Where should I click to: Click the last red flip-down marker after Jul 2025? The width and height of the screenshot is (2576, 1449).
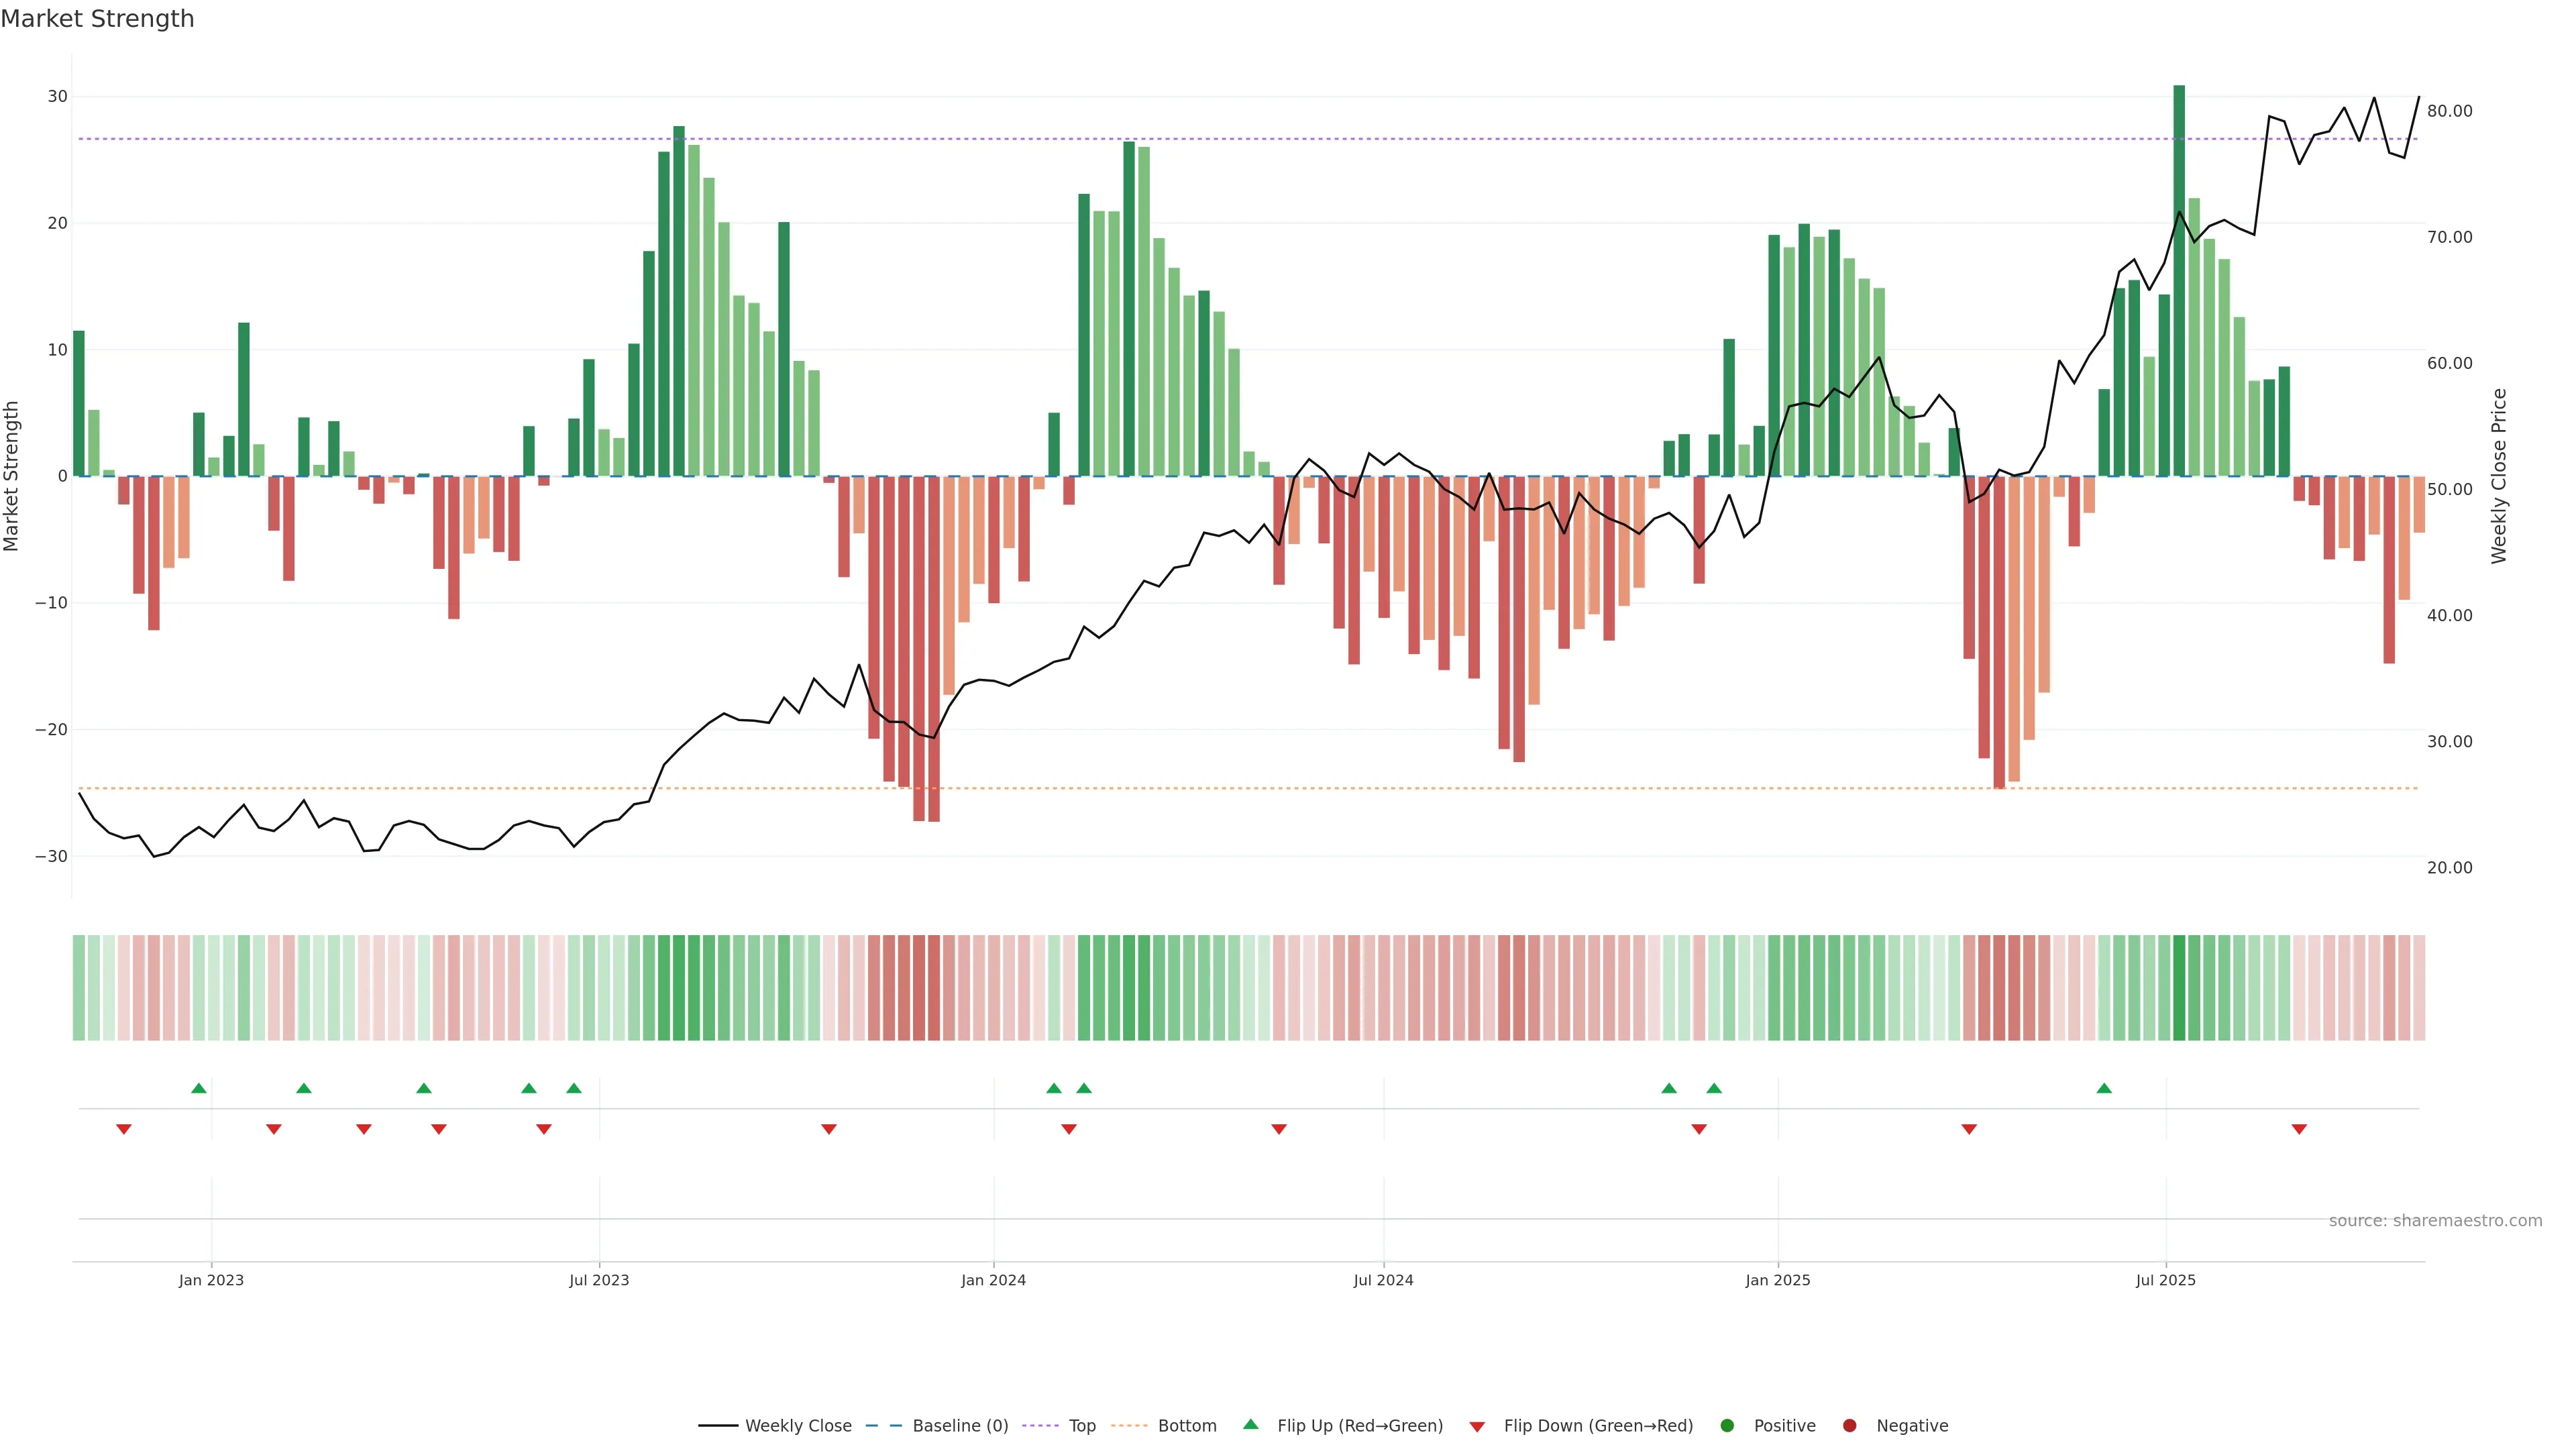(x=2299, y=1129)
